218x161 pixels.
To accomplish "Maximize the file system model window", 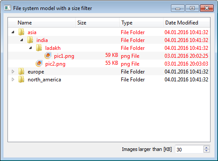I will pyautogui.click(x=192, y=8).
